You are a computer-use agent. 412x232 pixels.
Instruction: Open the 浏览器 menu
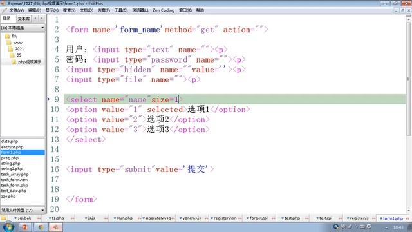pos(140,10)
